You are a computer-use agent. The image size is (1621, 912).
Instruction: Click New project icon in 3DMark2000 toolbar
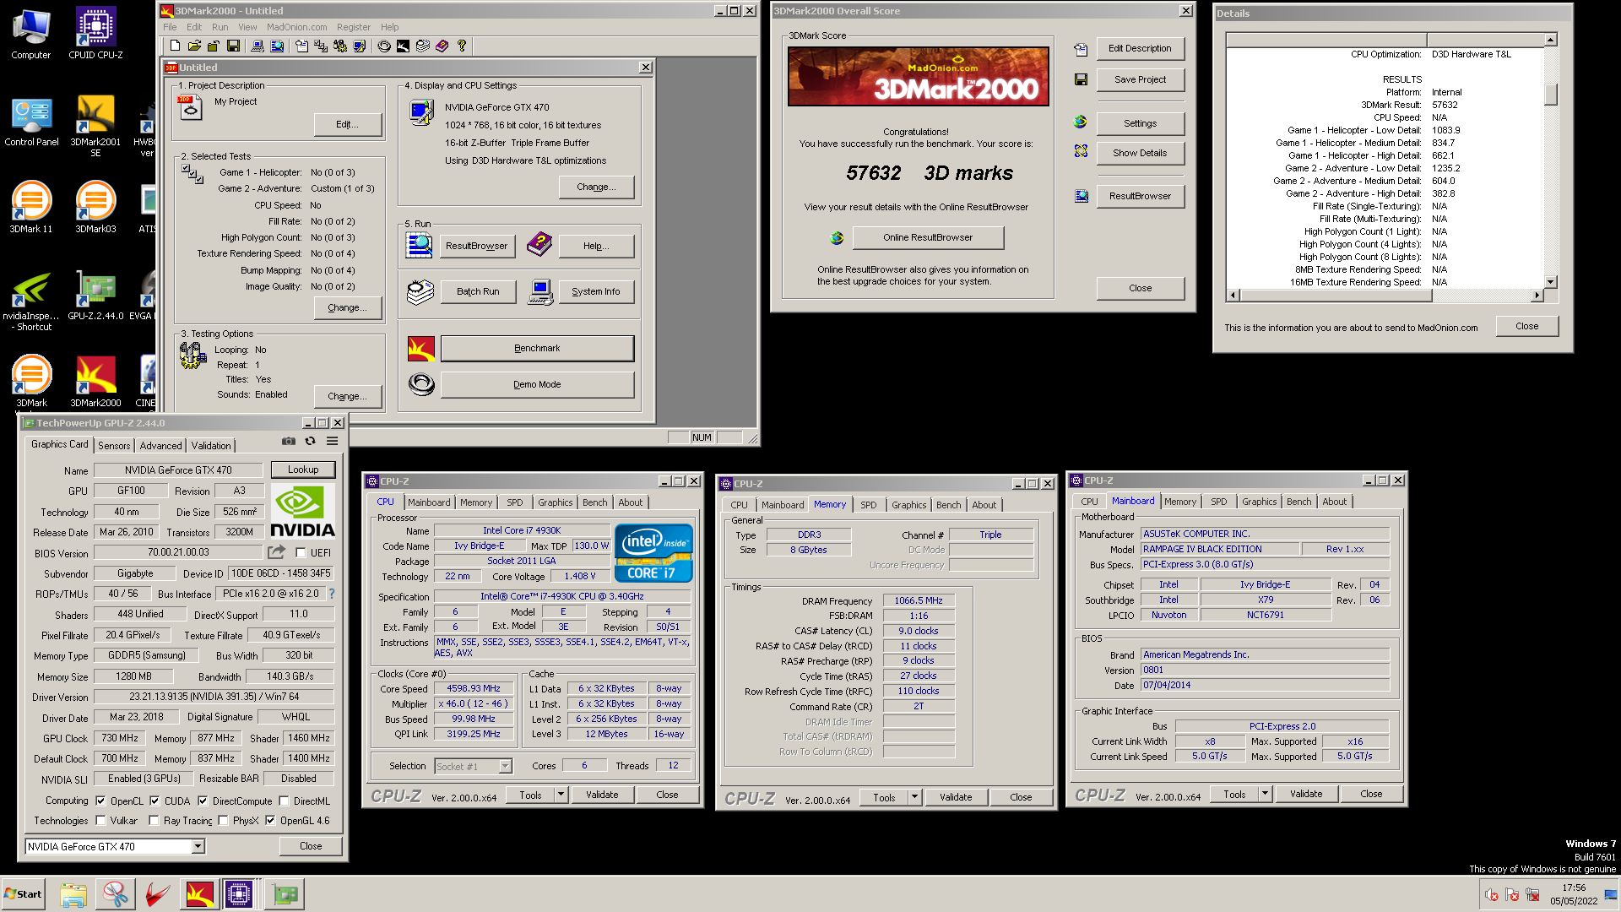tap(175, 46)
